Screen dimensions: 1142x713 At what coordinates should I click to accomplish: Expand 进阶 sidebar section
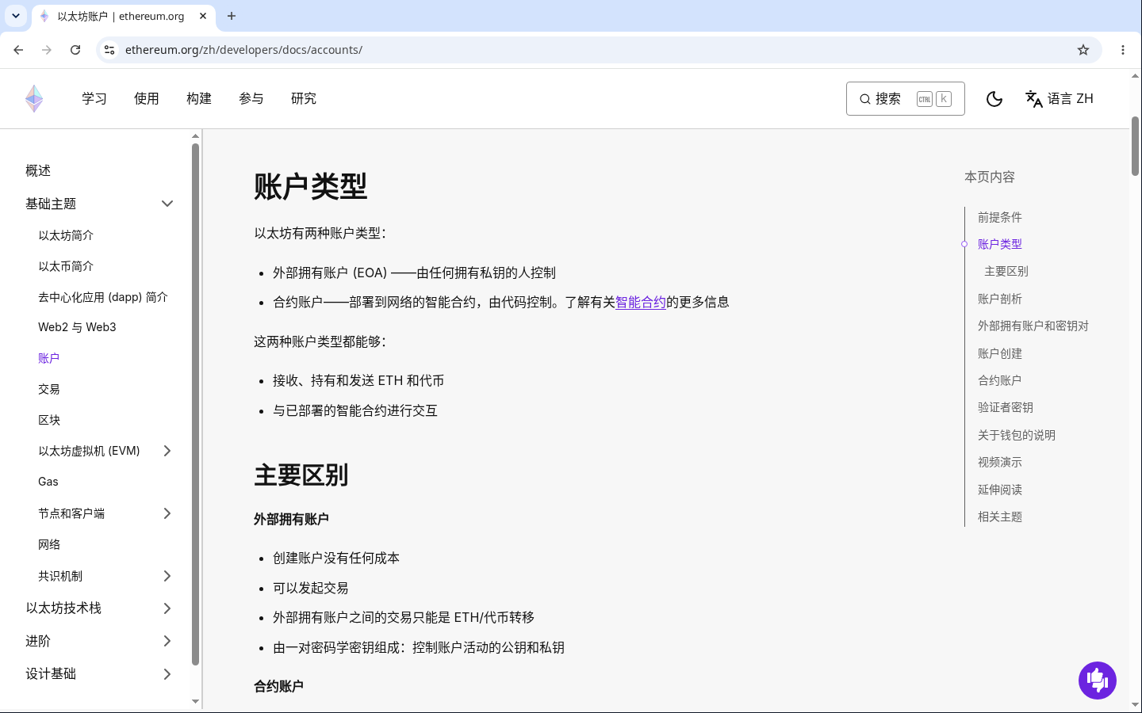point(167,641)
